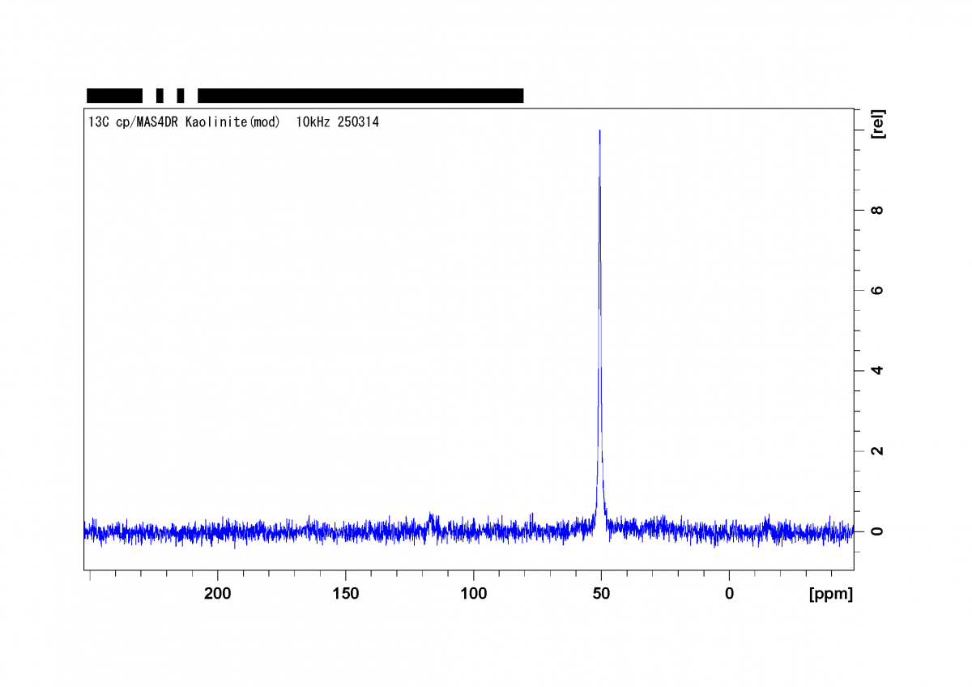Click the '0' label on the rel axis
972x687 pixels.
click(x=877, y=531)
